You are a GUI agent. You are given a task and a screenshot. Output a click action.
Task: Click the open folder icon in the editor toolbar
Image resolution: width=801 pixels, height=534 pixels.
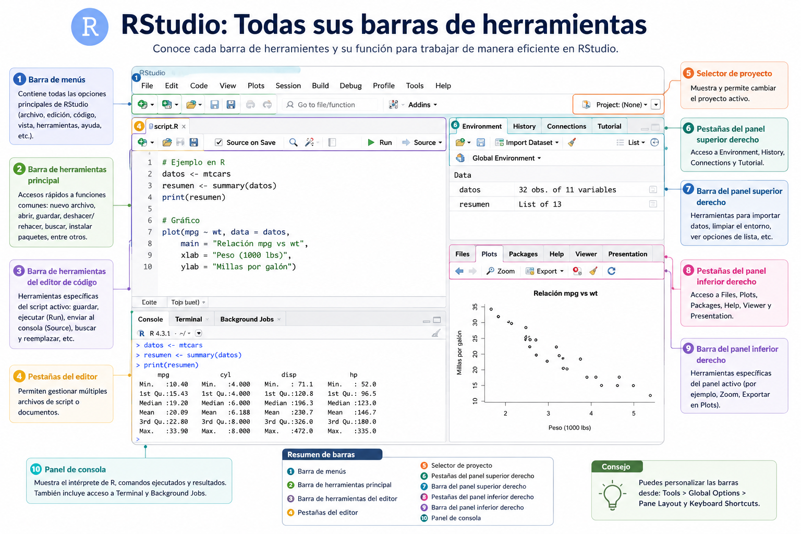tap(167, 142)
